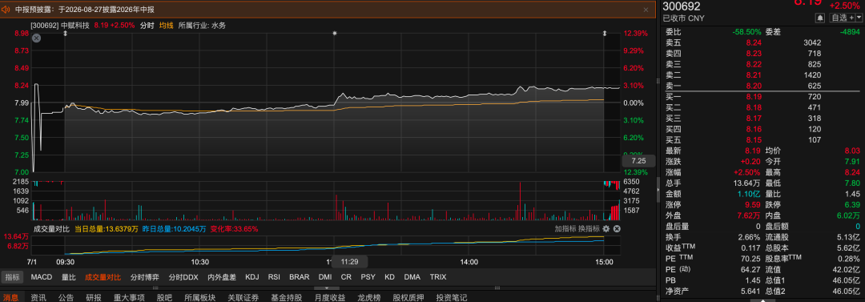The width and height of the screenshot is (865, 302).
Task: Open the price alert bell icon
Action: point(820,18)
